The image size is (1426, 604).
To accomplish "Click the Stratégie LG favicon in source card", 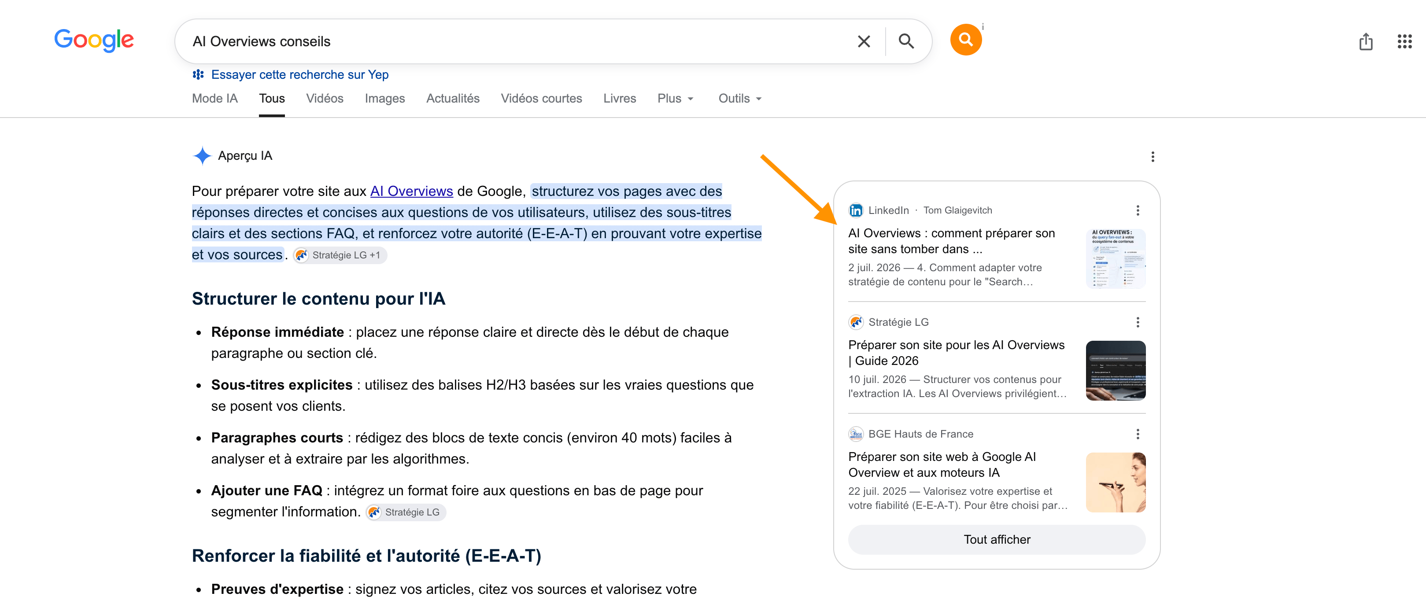I will (x=856, y=322).
